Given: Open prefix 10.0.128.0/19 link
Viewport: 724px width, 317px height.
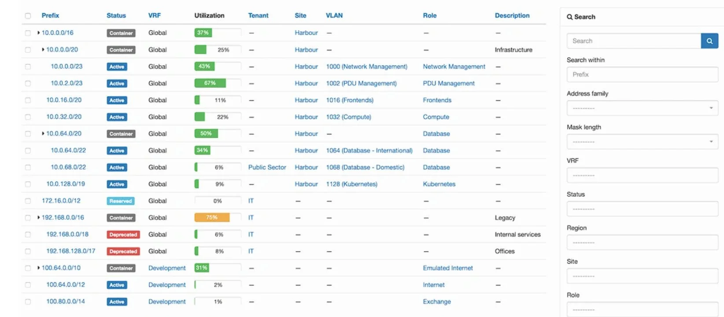Looking at the screenshot, I should click(66, 184).
